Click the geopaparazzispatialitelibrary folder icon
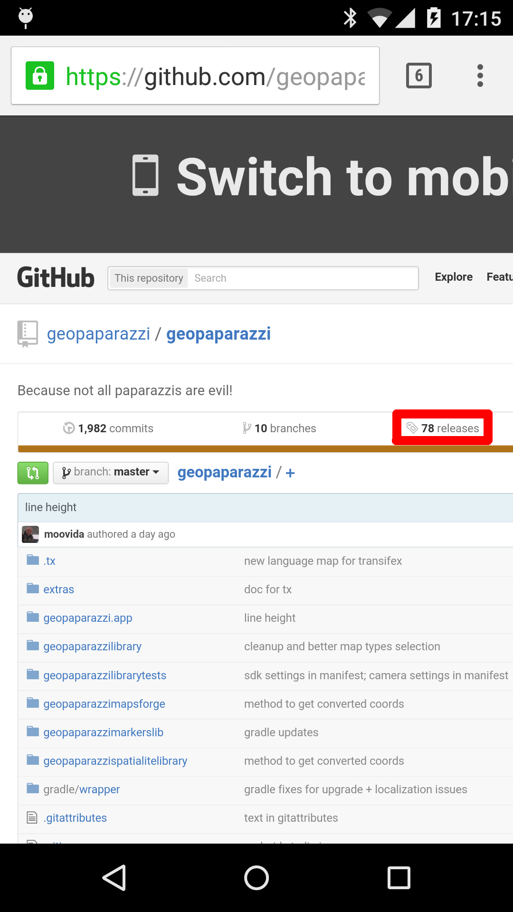 coord(33,760)
